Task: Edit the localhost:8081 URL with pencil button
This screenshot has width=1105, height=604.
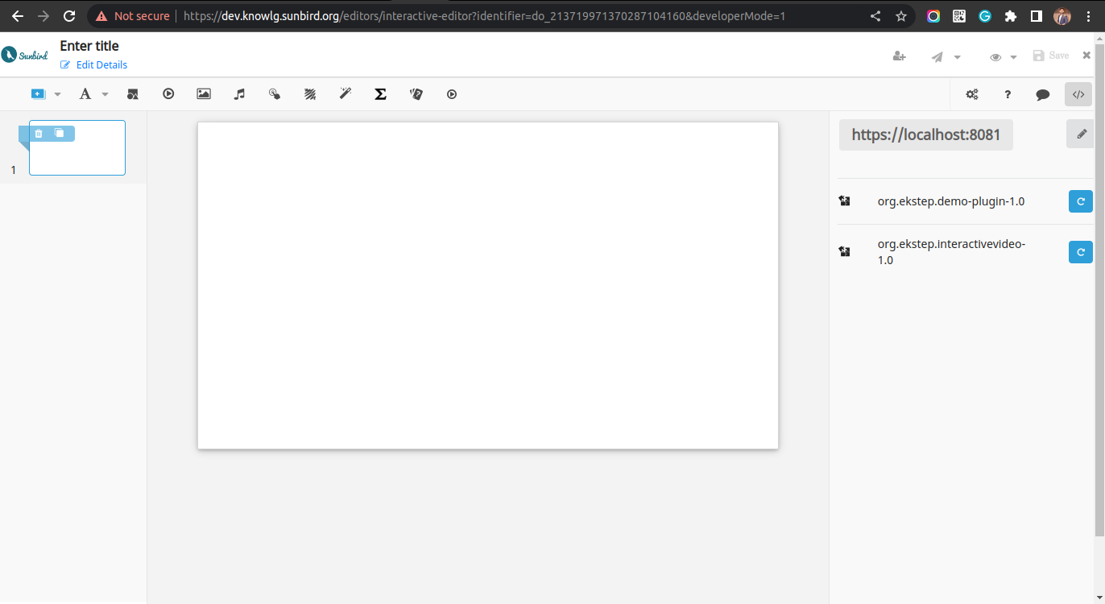Action: click(1082, 134)
